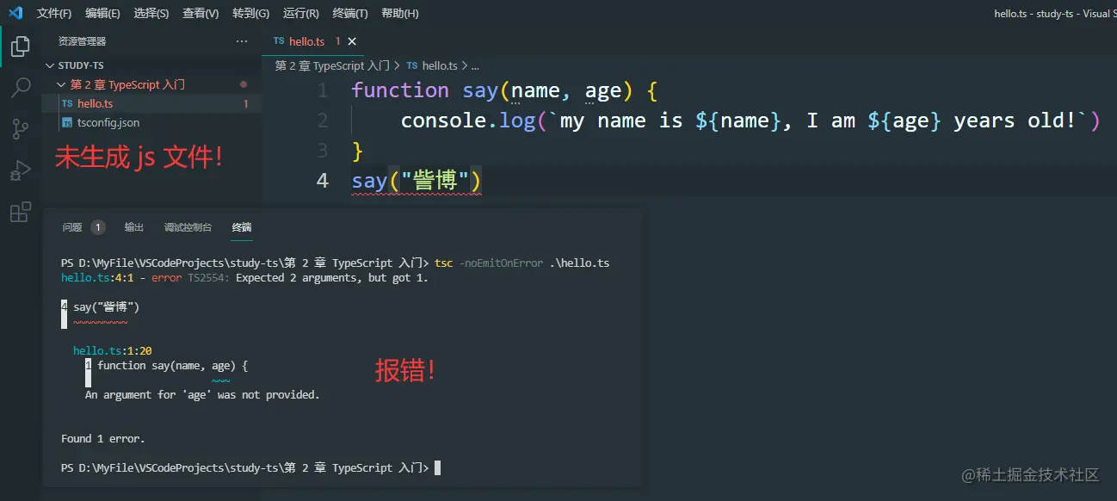
Task: Click the closing brace on line 3
Action: (358, 152)
